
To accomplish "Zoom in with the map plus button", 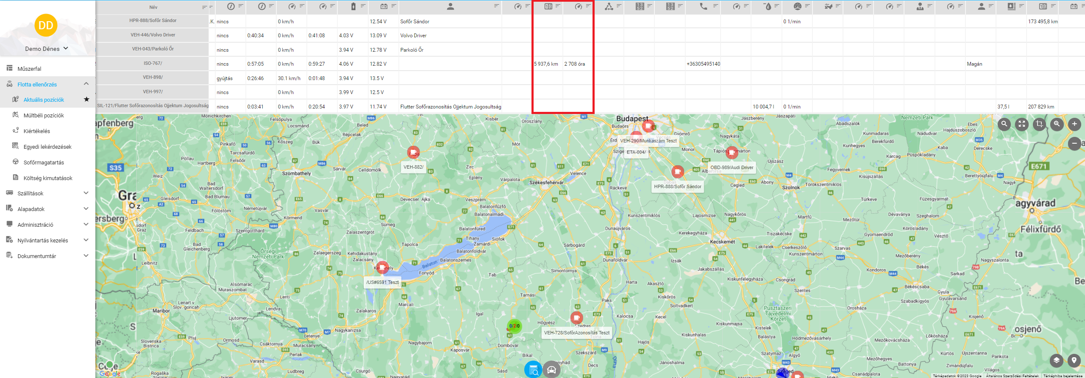I will tap(1074, 124).
